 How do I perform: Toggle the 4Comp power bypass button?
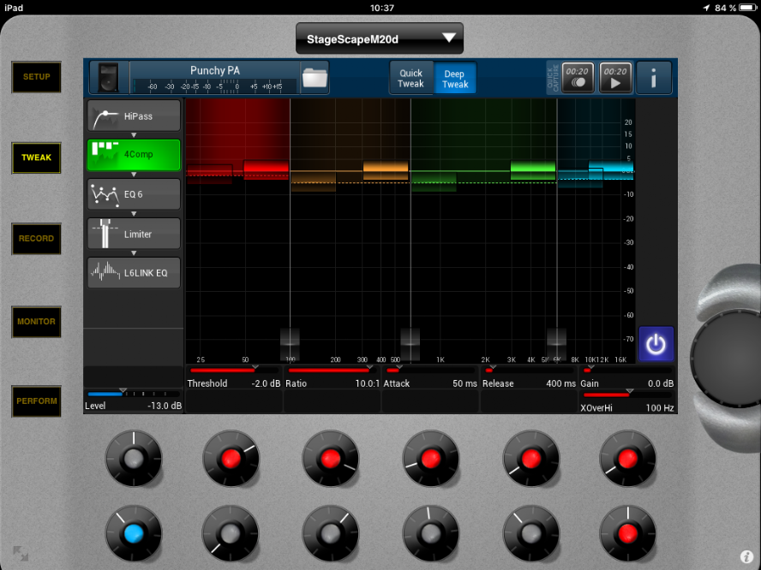click(656, 344)
